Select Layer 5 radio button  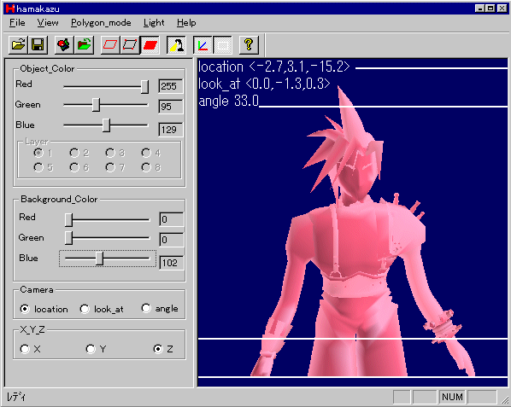pyautogui.click(x=38, y=167)
